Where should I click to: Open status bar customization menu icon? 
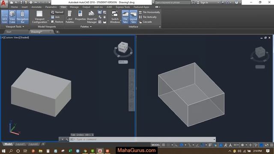pos(271,145)
